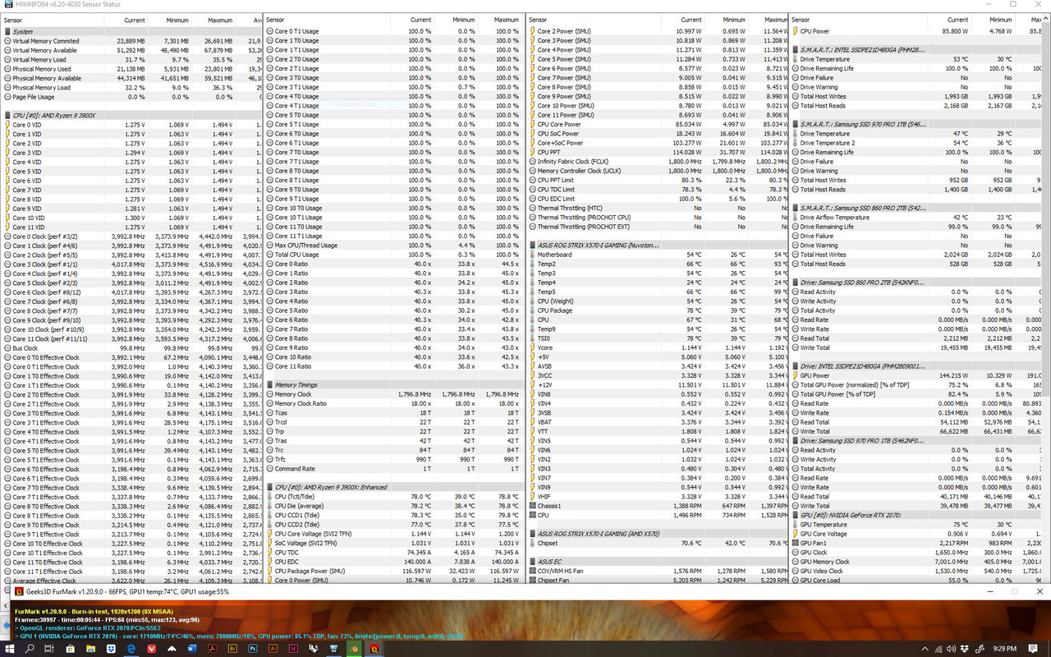Select the Memory Clock Ratio row

pos(394,403)
